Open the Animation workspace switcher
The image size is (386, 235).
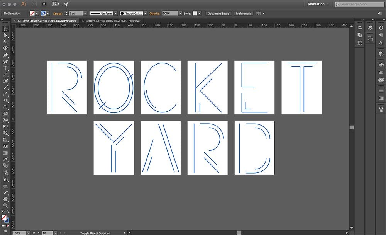318,4
